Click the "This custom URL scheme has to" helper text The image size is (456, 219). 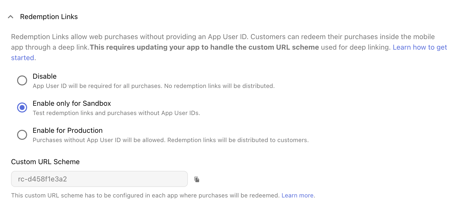(x=145, y=195)
